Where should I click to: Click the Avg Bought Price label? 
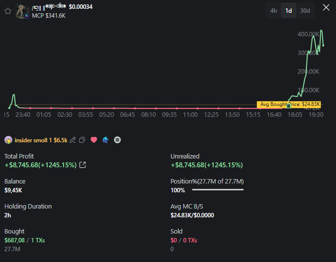click(289, 104)
